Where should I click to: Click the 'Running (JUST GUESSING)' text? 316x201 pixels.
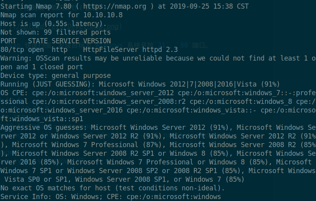click(x=47, y=84)
